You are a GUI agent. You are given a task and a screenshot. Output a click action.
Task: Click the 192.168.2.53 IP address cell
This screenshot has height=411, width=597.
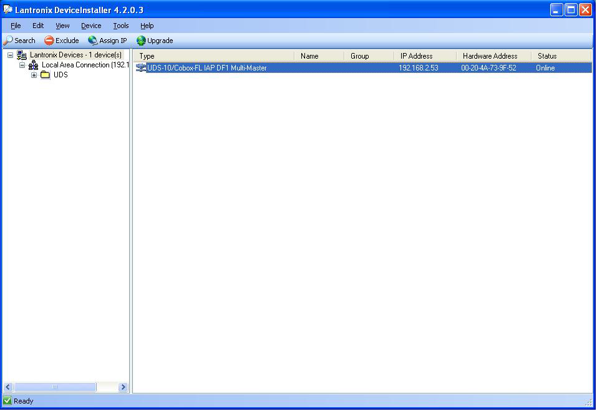point(419,68)
